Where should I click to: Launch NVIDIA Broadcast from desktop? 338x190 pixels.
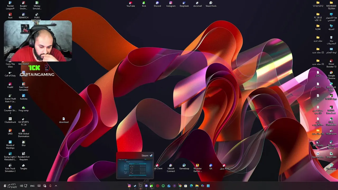pyautogui.click(x=331, y=110)
